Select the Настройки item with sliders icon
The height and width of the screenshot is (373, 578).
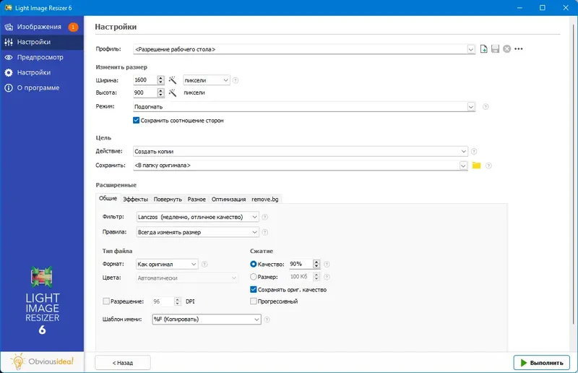(x=42, y=42)
